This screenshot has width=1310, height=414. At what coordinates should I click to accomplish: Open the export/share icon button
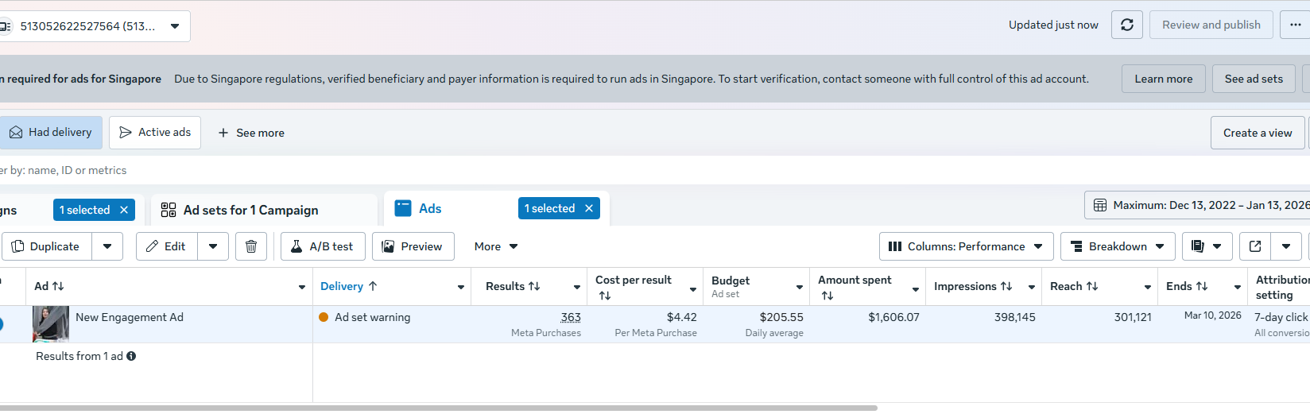click(1255, 246)
